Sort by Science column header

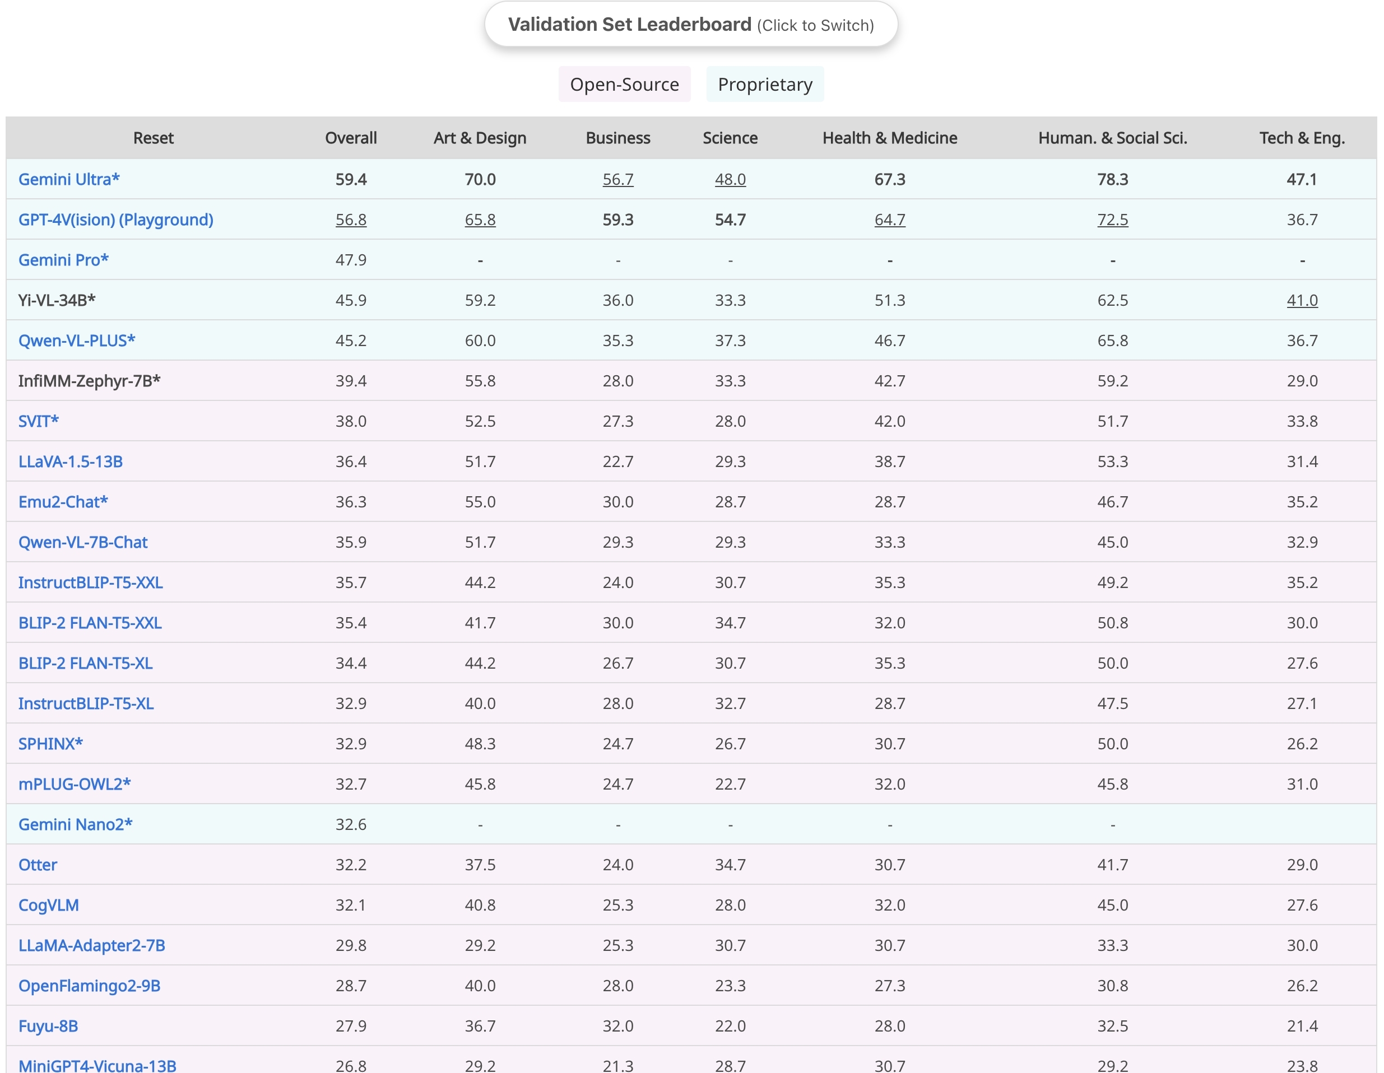point(730,138)
